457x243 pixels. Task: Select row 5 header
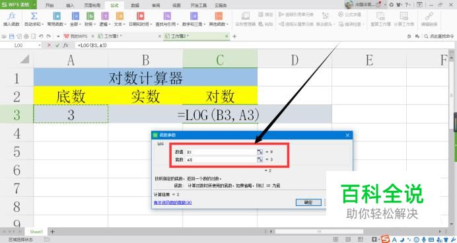coord(17,151)
